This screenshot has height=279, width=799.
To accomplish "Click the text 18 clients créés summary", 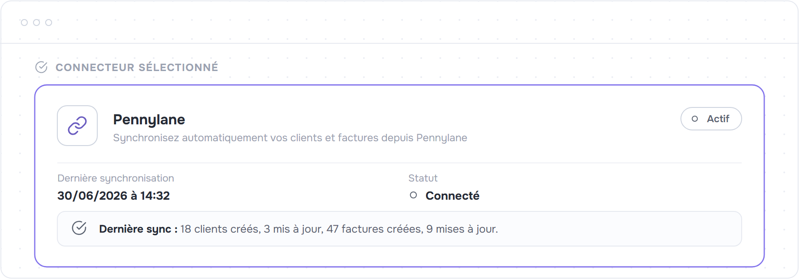I will pyautogui.click(x=221, y=229).
